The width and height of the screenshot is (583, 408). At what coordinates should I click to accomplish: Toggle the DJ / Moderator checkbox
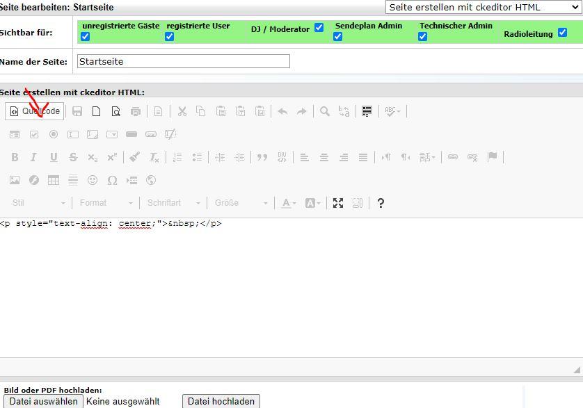319,28
